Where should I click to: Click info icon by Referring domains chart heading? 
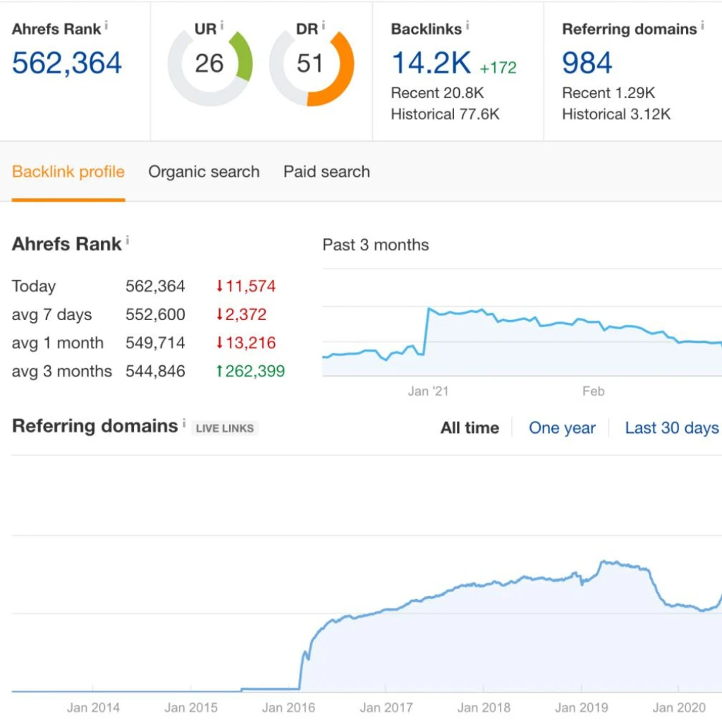coord(184,423)
